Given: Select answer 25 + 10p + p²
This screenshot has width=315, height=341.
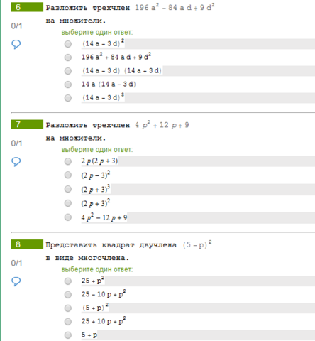Looking at the screenshot, I should (68, 322).
